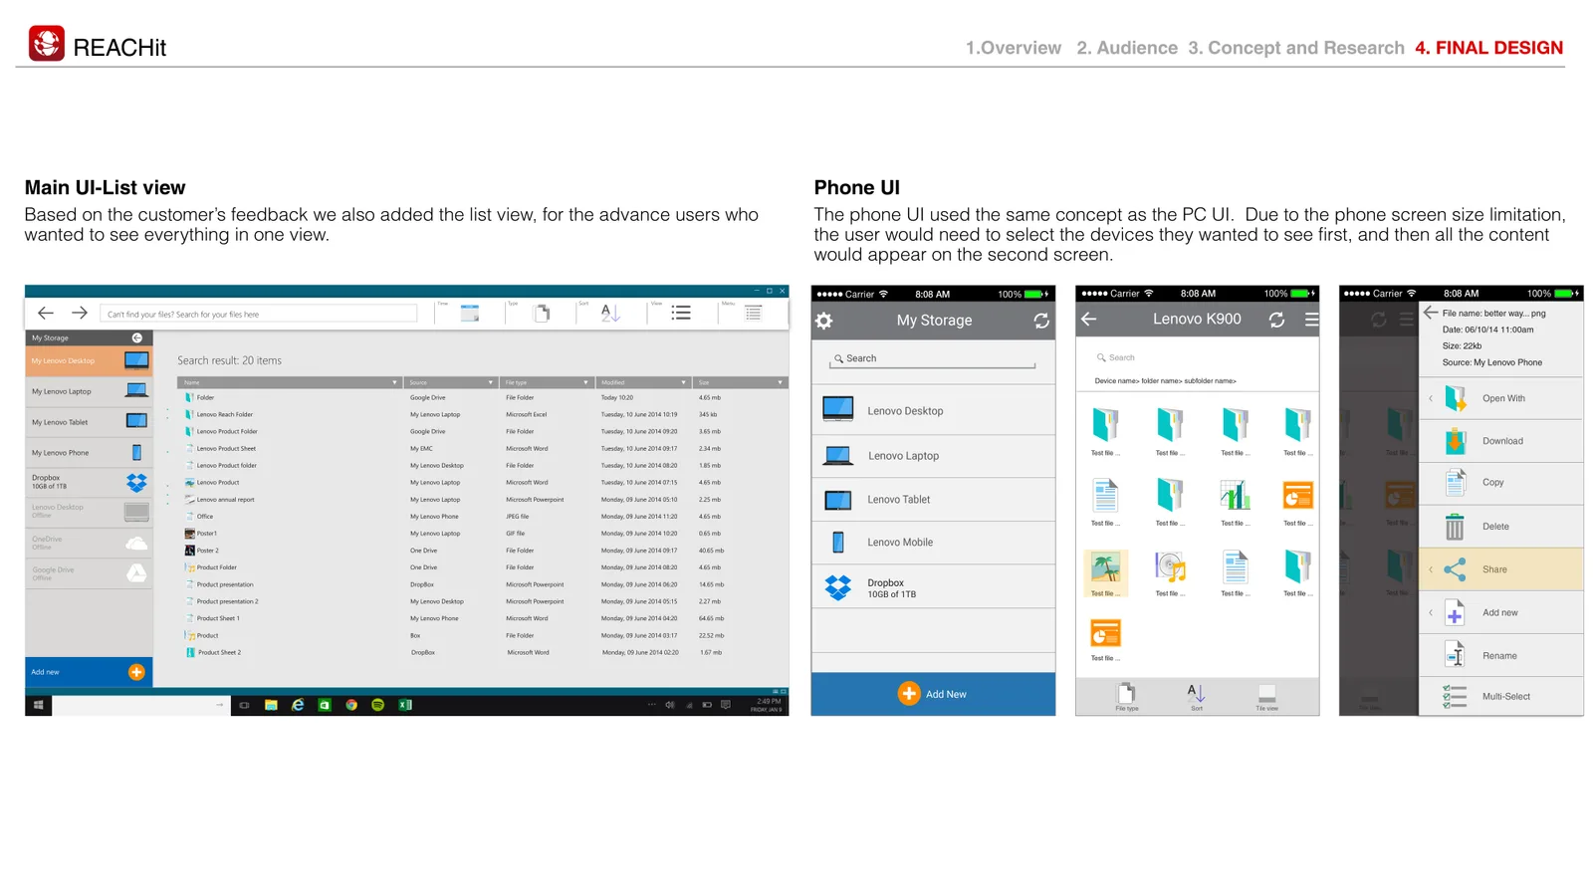This screenshot has width=1593, height=896.
Task: Open the Time filter calendar icon
Action: tap(470, 314)
